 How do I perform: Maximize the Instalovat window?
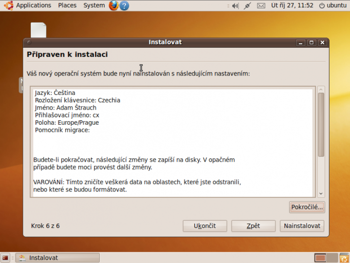tap(312, 42)
